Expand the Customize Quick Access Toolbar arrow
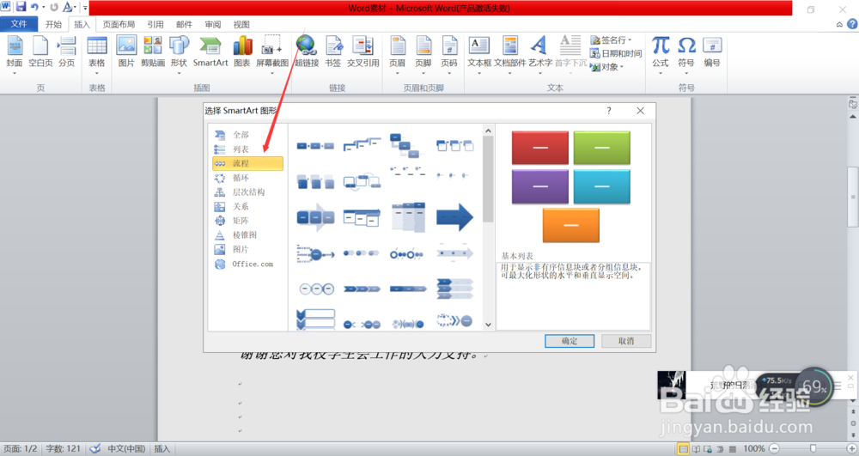 click(85, 8)
